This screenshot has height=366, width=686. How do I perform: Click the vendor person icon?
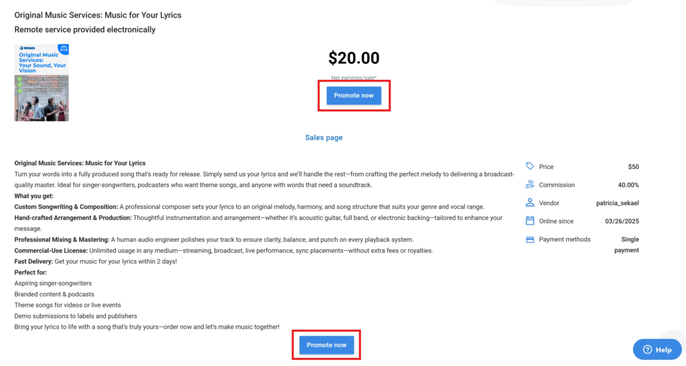pyautogui.click(x=530, y=202)
